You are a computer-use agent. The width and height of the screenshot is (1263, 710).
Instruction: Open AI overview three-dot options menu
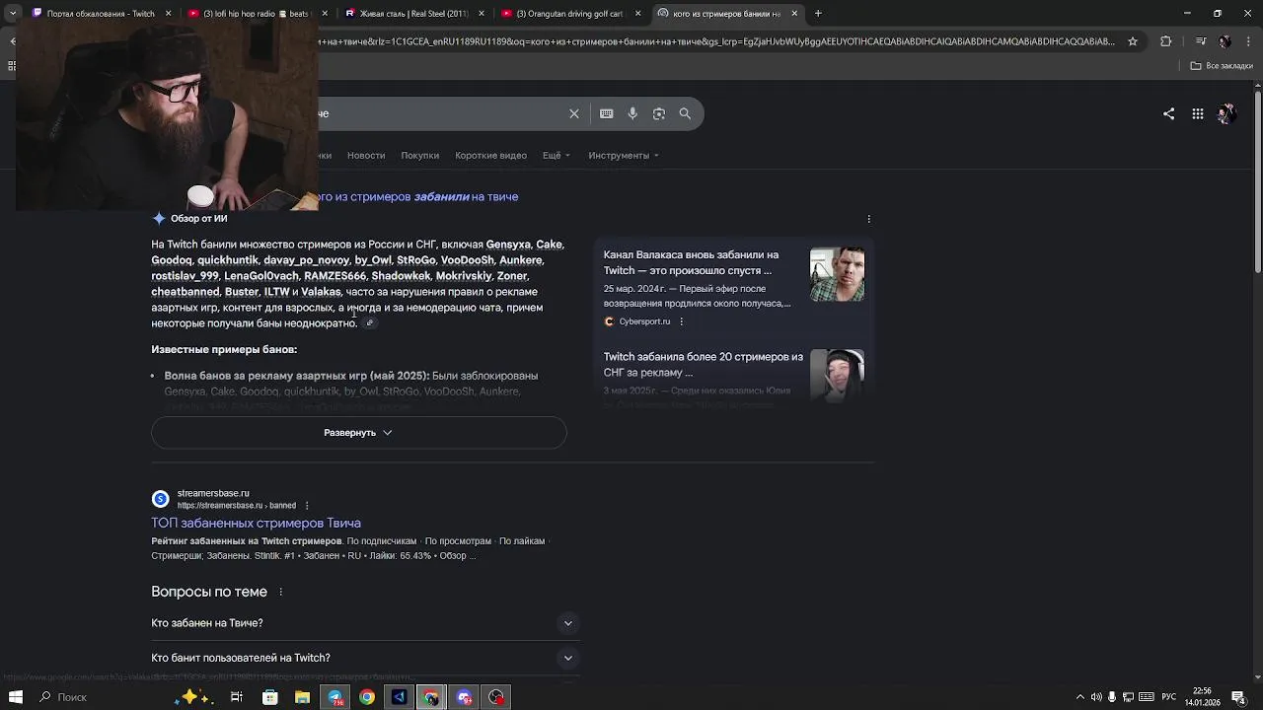868,219
